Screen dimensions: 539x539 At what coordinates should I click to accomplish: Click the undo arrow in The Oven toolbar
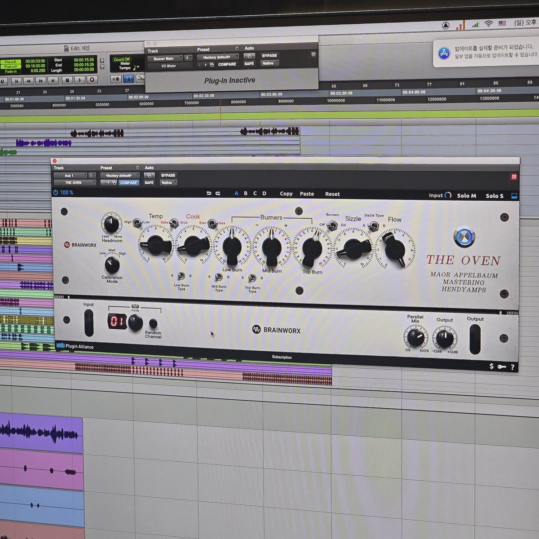click(x=209, y=194)
